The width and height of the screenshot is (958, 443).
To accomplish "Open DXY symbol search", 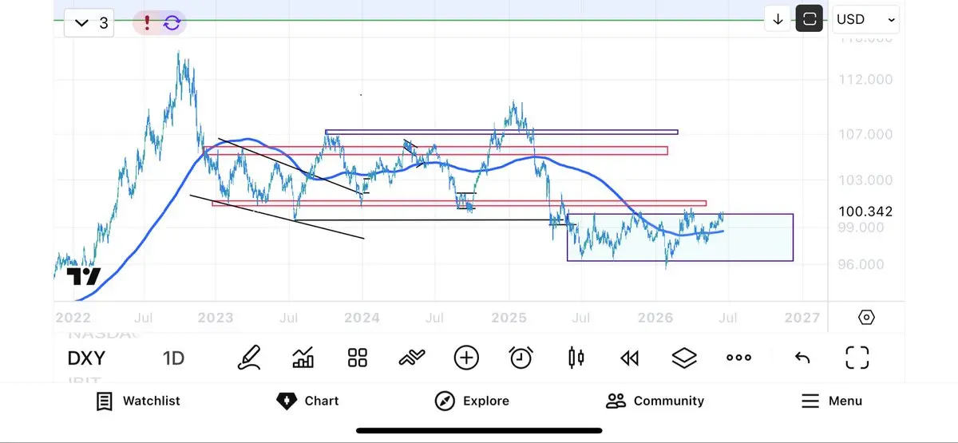I will click(x=86, y=358).
